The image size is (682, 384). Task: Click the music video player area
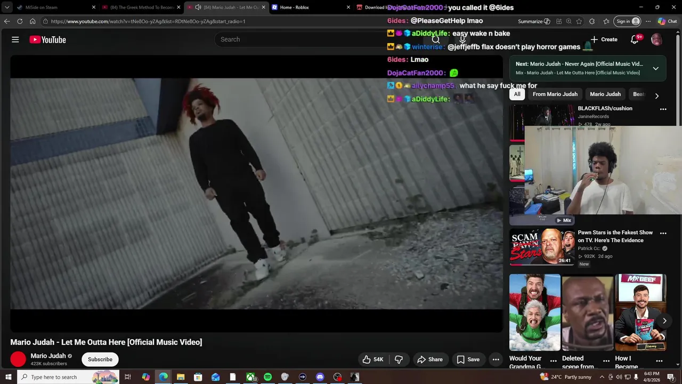(256, 194)
